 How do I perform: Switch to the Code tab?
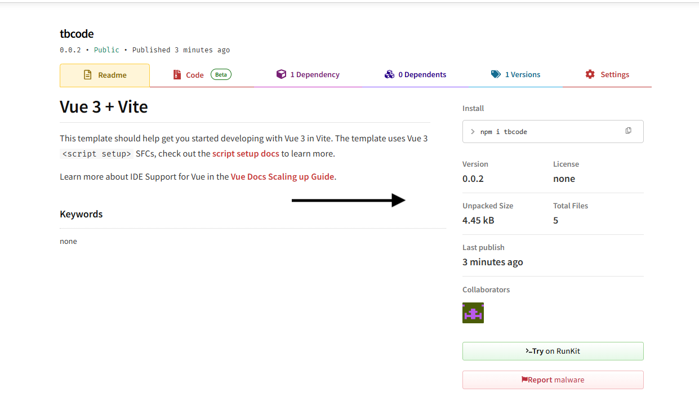pos(195,75)
